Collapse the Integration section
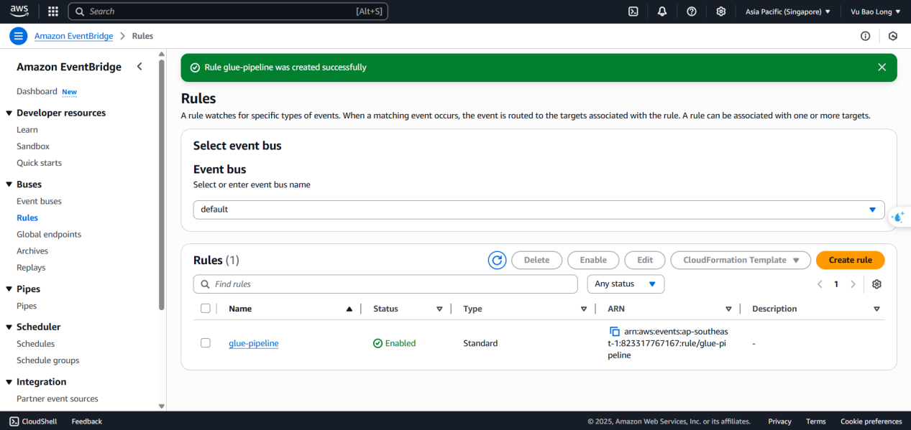Screen dimensions: 911x430 coord(9,383)
